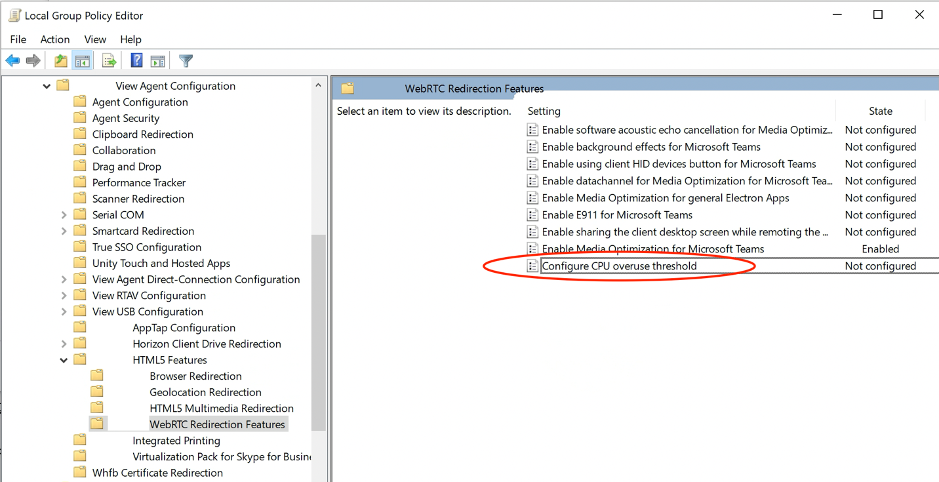
Task: Select the Browser Redirection folder
Action: [x=195, y=376]
